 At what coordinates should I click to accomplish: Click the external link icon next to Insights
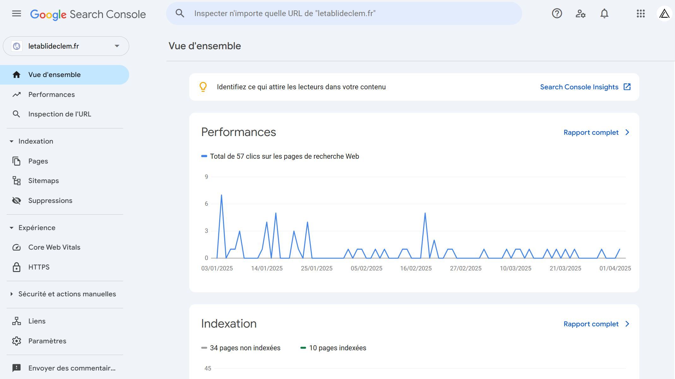627,87
